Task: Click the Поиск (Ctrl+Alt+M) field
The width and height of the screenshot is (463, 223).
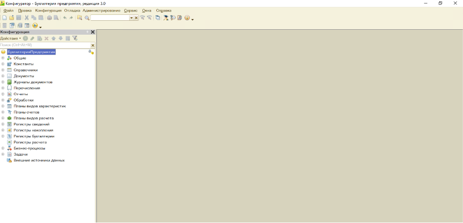Action: (45, 45)
